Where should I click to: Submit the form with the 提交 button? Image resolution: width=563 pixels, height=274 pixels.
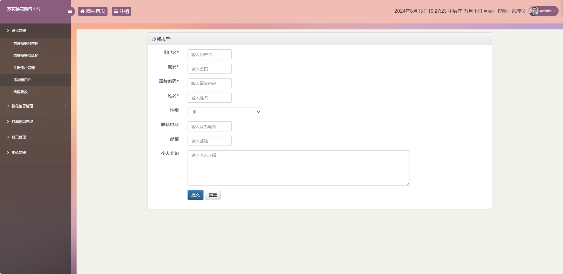(x=195, y=195)
